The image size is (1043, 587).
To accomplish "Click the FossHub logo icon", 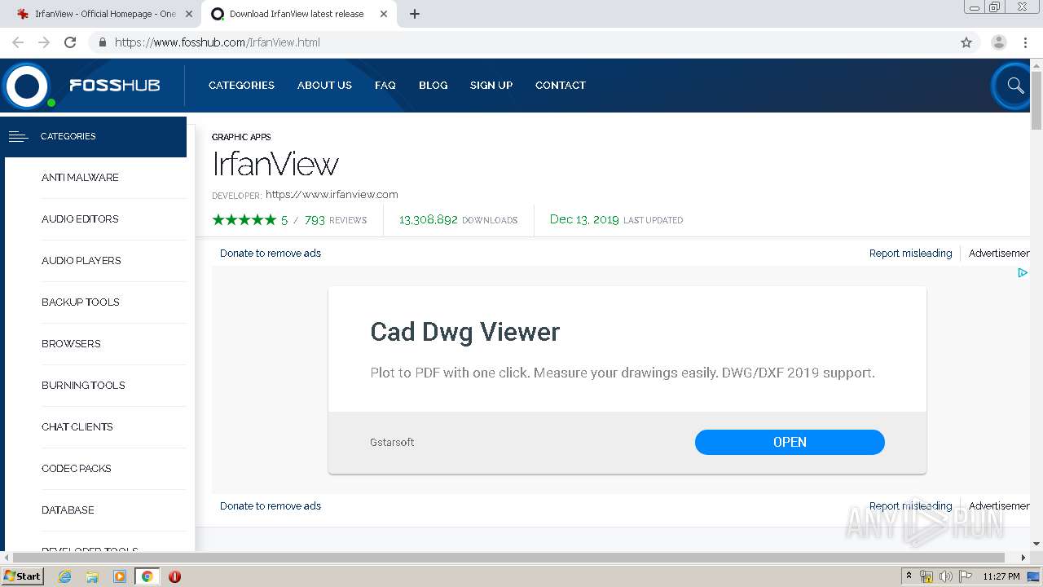I will coord(27,86).
